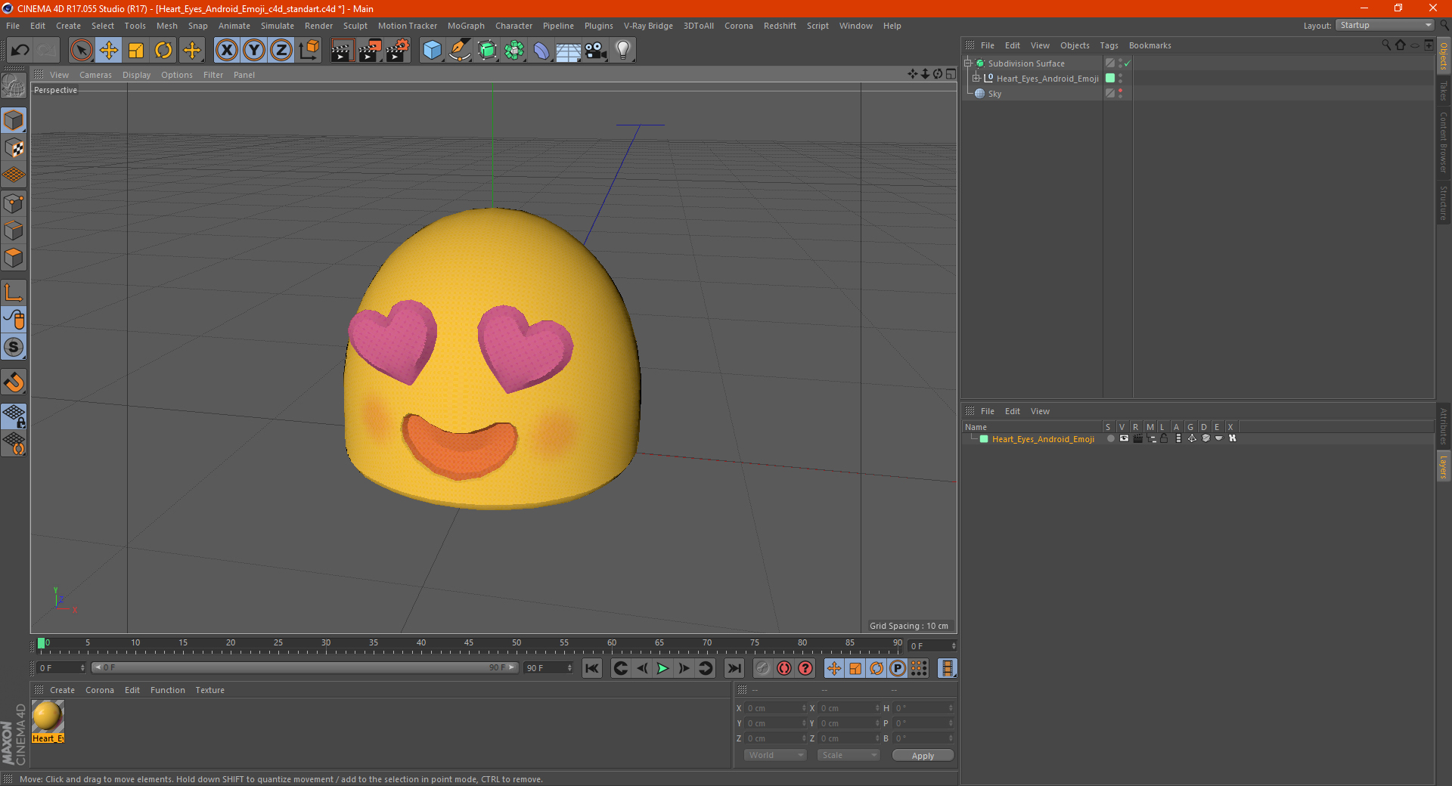Toggle Sky object visibility dots
The width and height of the screenshot is (1452, 786).
tap(1120, 94)
